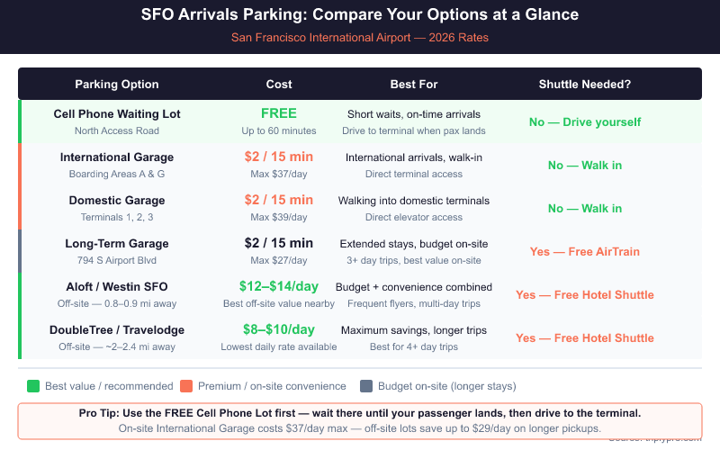Select the Cell Phone Waiting Lot row title
This screenshot has height=450, width=720.
[117, 114]
